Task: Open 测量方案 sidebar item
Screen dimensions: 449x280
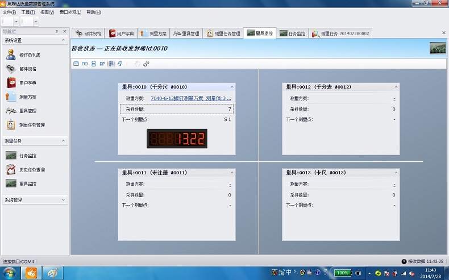Action: (27, 97)
